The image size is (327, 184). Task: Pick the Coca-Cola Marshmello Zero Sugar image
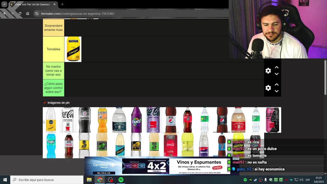pos(68,120)
